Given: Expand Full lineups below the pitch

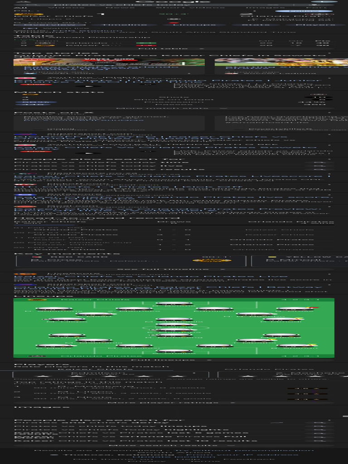Looking at the screenshot, I should click(174, 360).
